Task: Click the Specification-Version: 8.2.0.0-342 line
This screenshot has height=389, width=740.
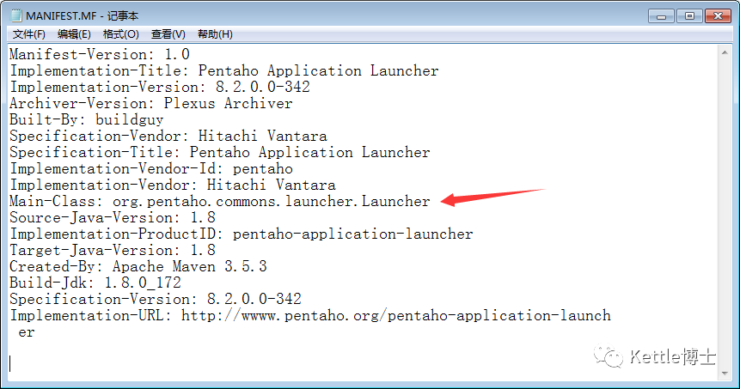Action: coord(156,300)
